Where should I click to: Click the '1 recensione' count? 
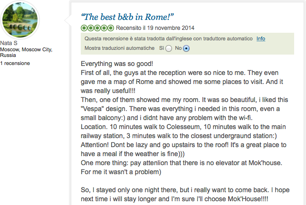pos(15,63)
